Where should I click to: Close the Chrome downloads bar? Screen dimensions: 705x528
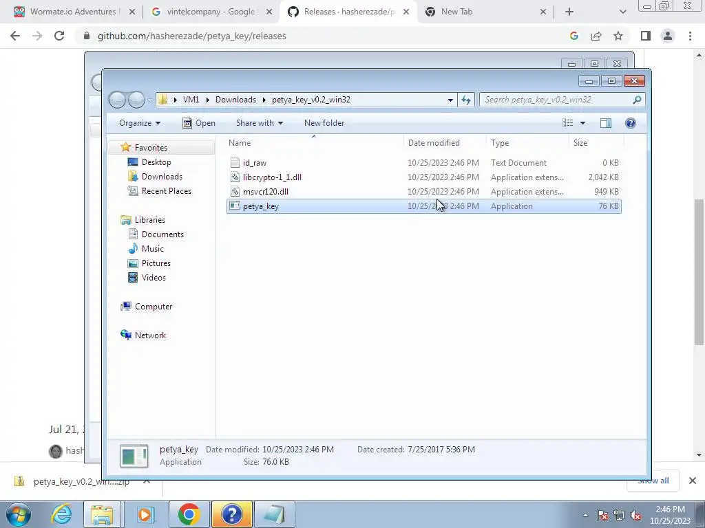[693, 481]
